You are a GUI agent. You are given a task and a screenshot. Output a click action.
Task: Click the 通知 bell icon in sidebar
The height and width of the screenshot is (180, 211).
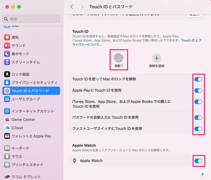pos(7,37)
